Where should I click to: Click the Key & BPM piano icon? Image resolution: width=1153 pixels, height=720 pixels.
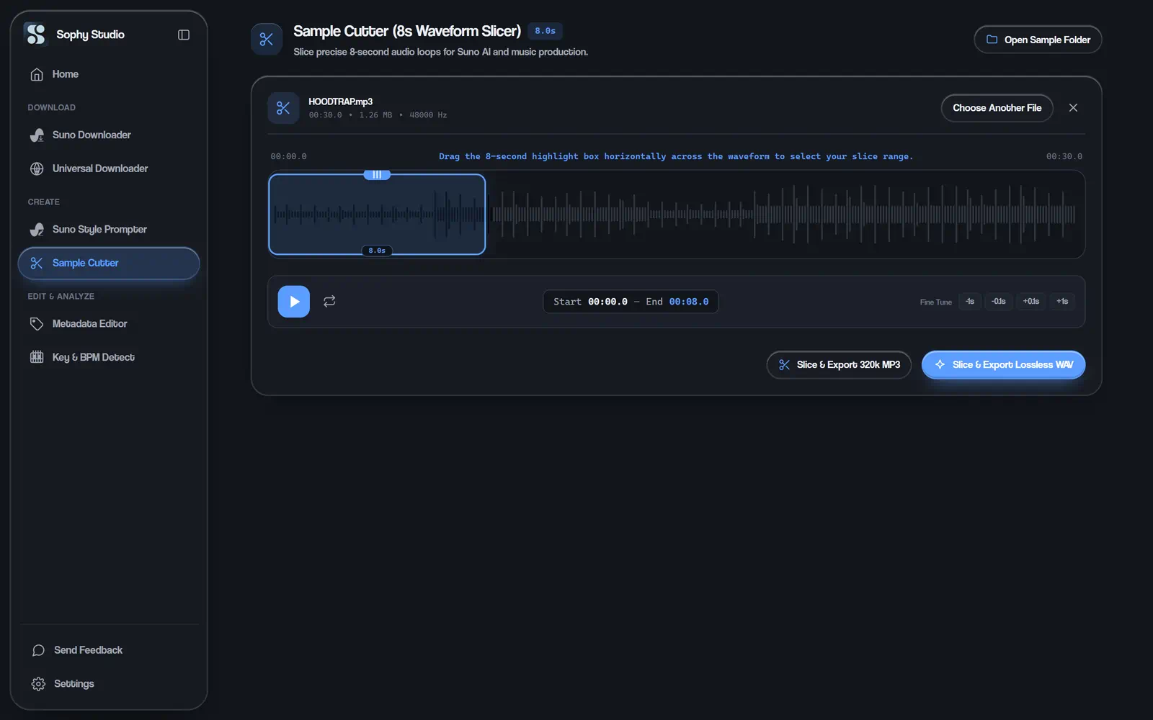click(37, 357)
